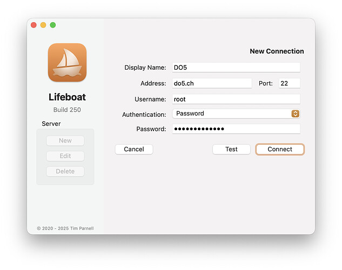Focus the Display Name field containing DO5
342x270 pixels.
(236, 67)
